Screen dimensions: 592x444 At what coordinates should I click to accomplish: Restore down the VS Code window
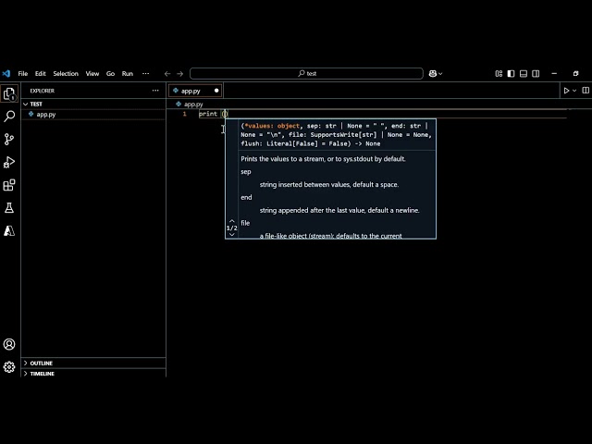click(x=575, y=74)
